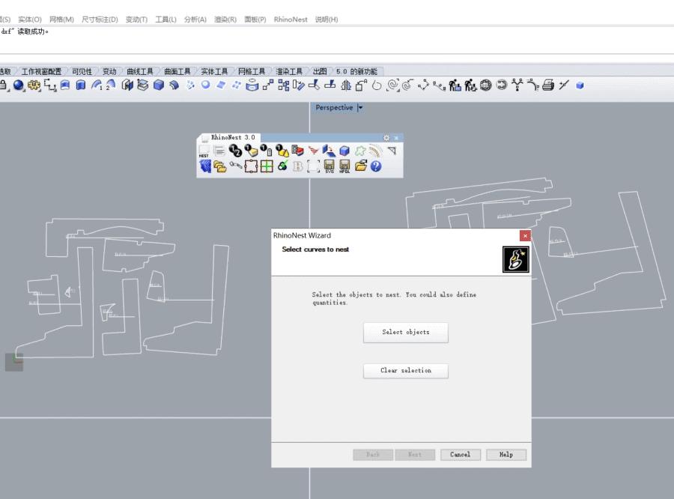Click the green marker pen icon
Viewport: 674px width, 499px height.
(x=282, y=166)
